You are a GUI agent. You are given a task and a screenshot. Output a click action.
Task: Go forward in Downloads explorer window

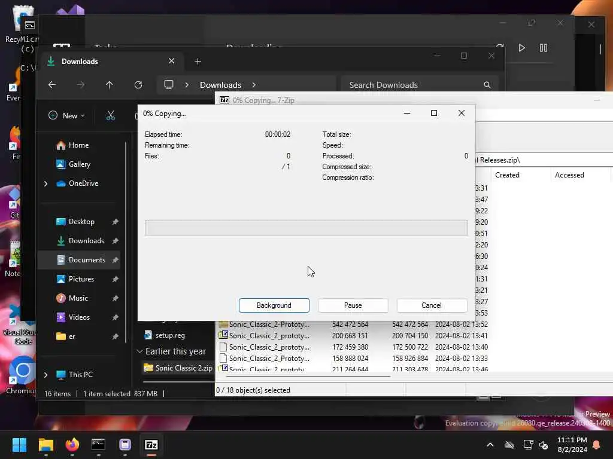click(x=81, y=85)
